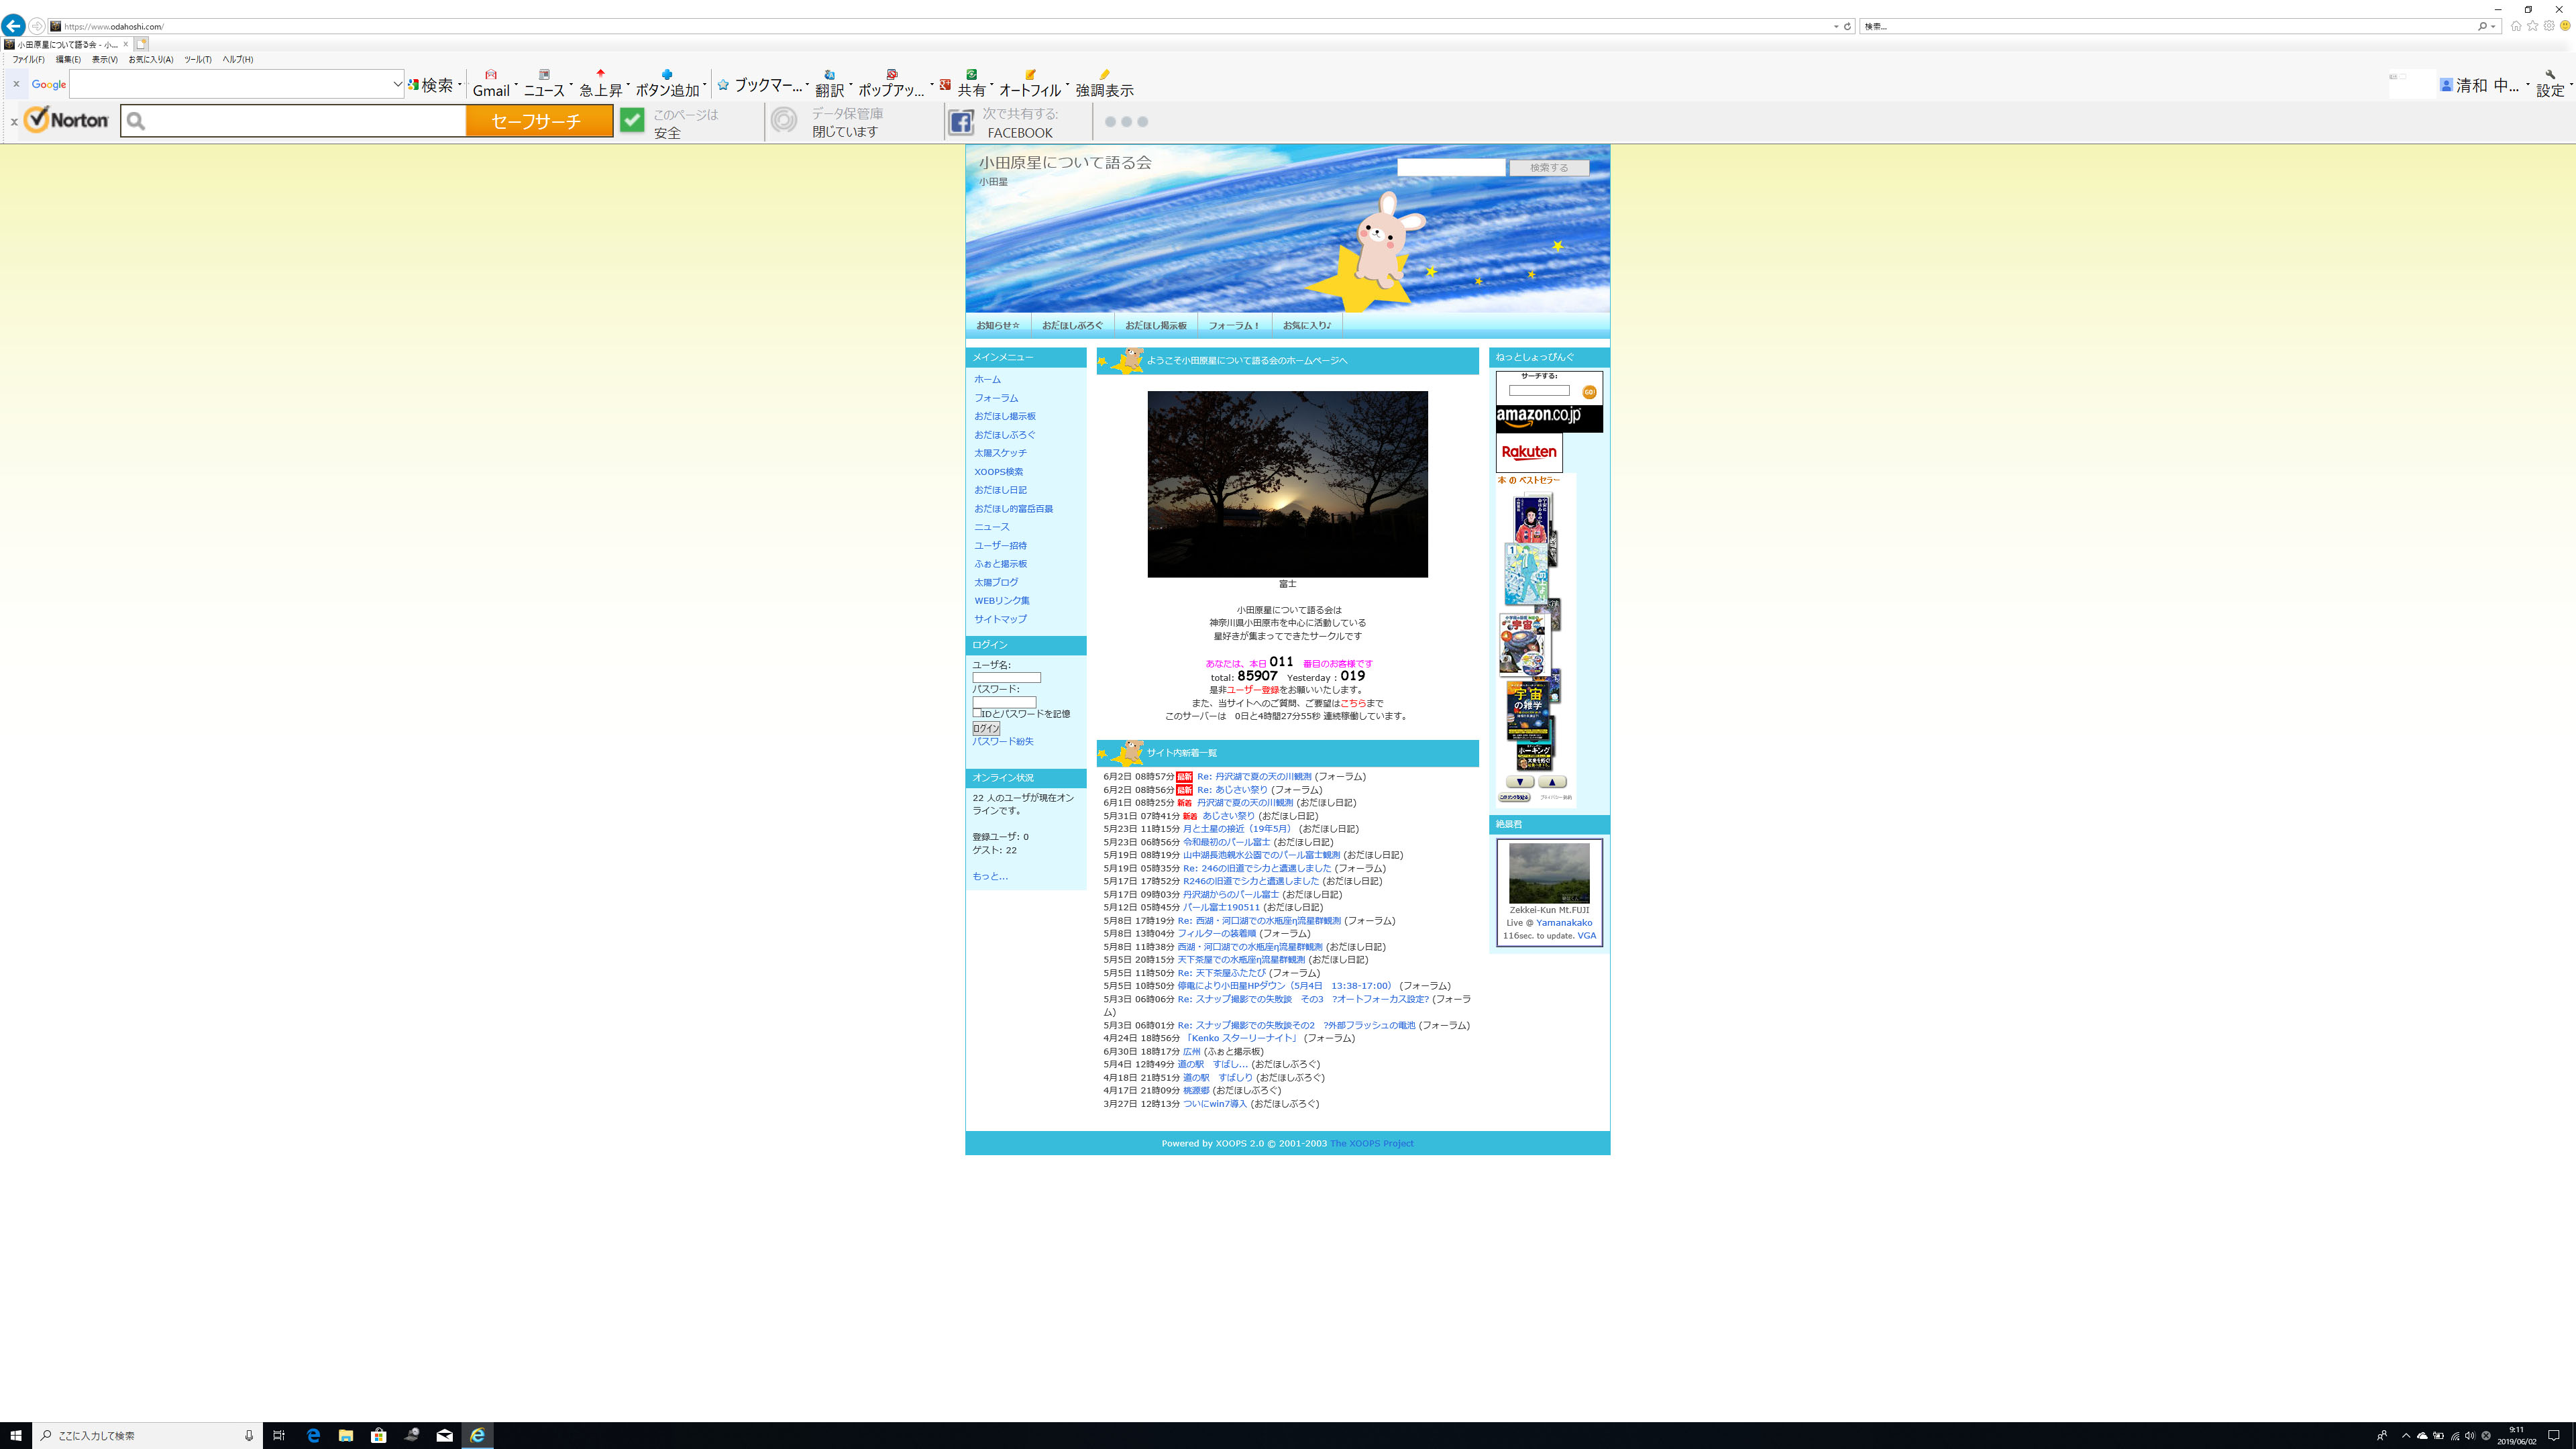This screenshot has height=1449, width=2576.
Task: Click the browser forward arrow button
Action: (37, 26)
